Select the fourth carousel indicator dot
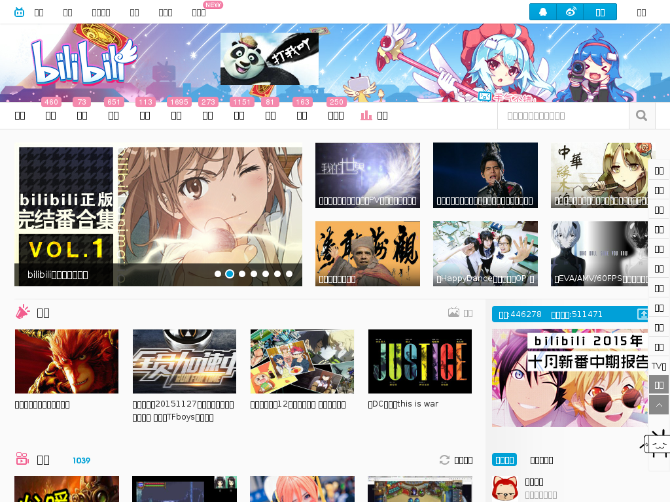 pyautogui.click(x=254, y=274)
